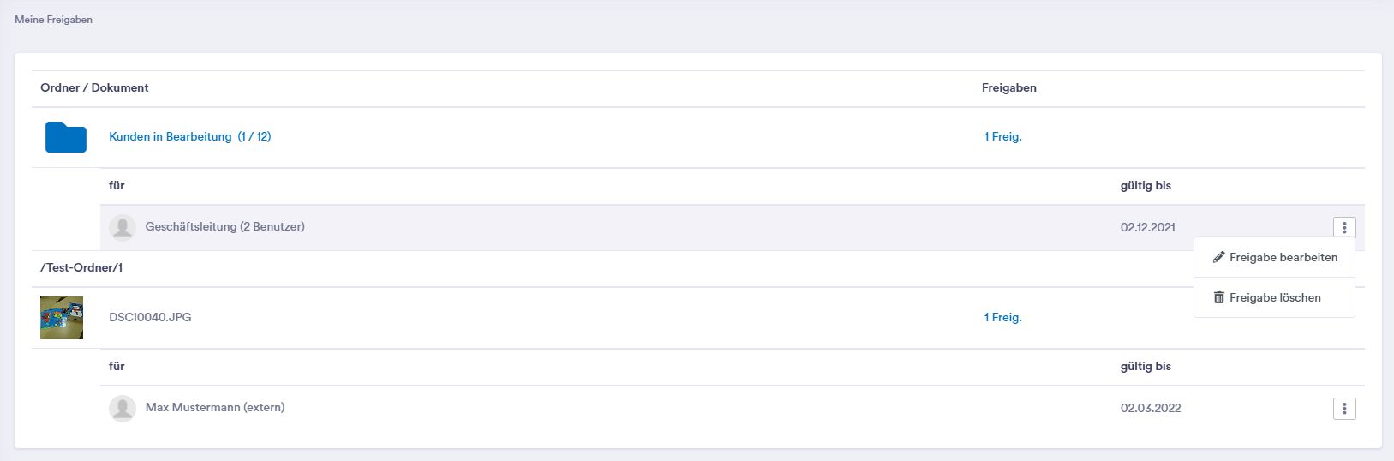The width and height of the screenshot is (1394, 461).
Task: Click the Freigaben column header
Action: click(x=1009, y=87)
